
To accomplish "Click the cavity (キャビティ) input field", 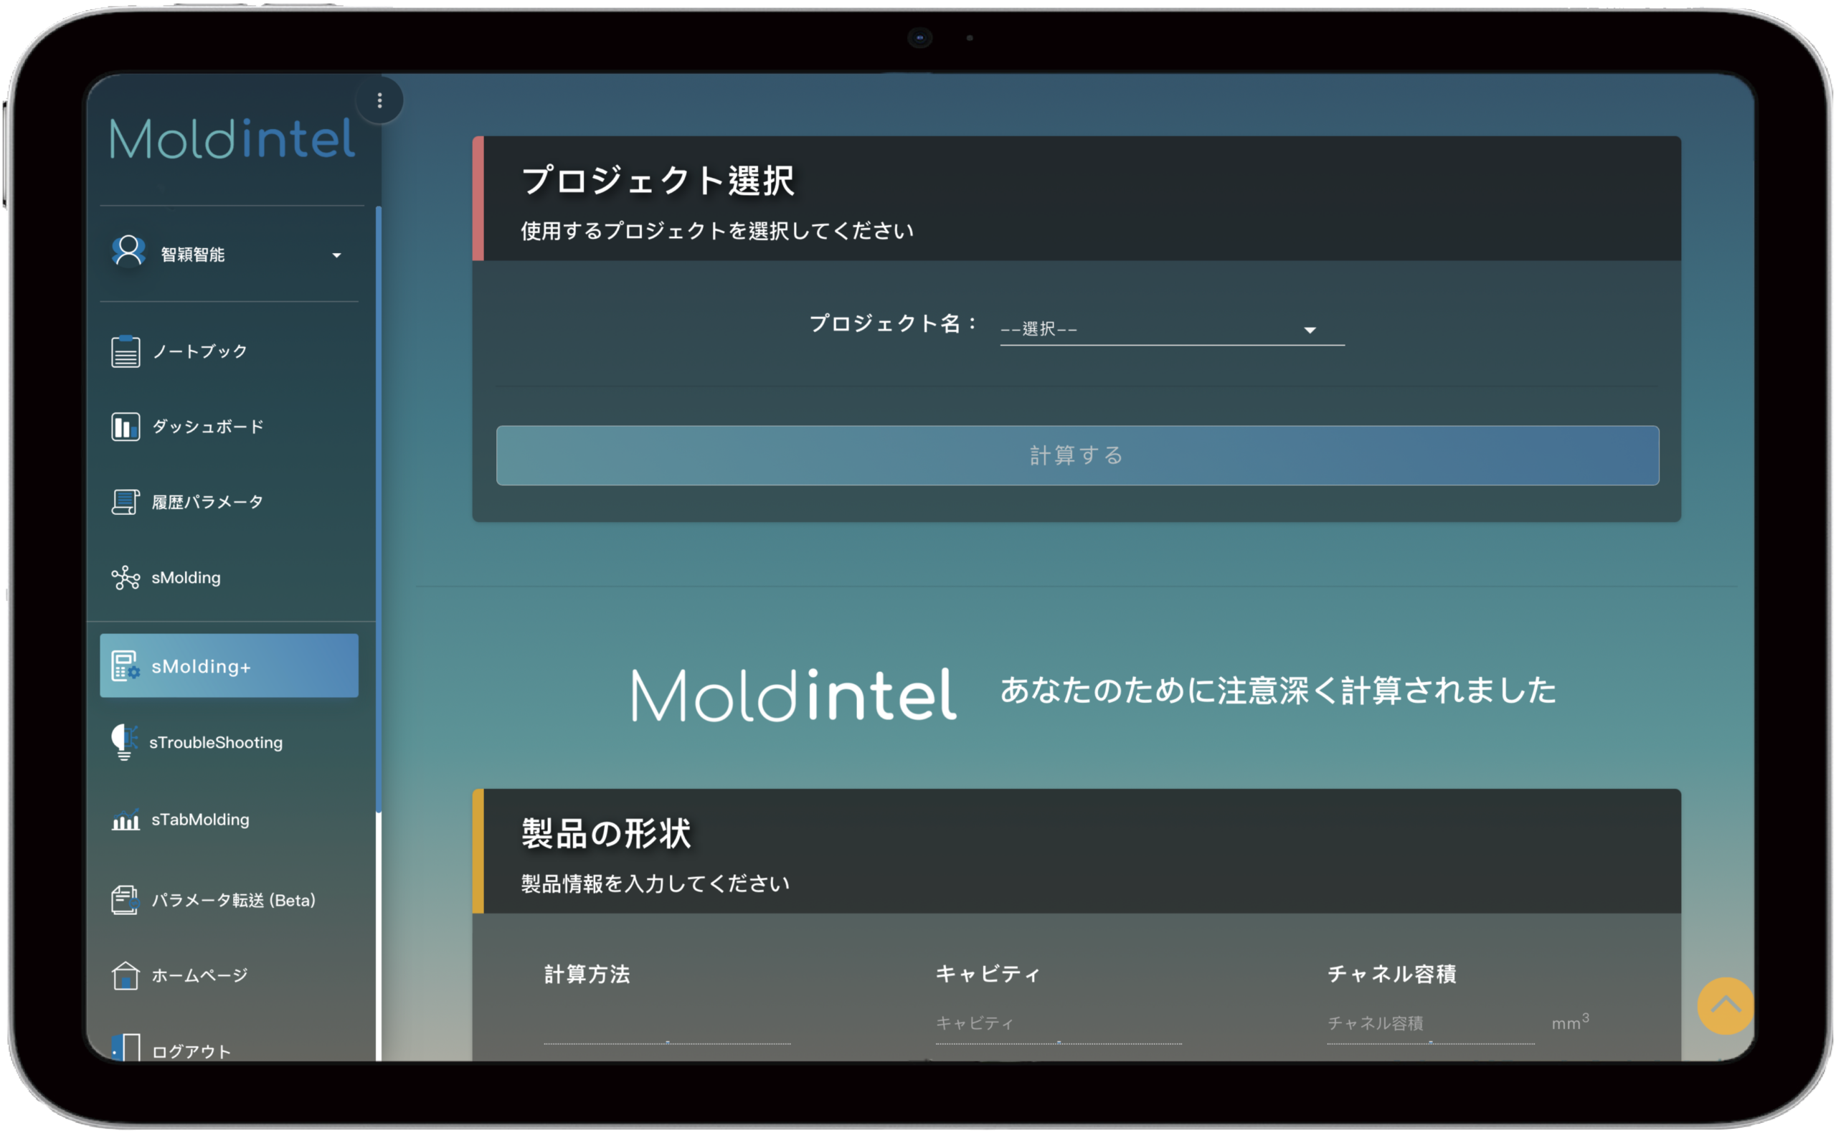I will coord(1057,1023).
